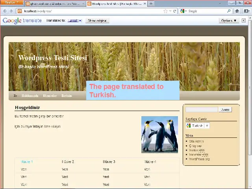
Task: Go to Firefox home page icon
Action: 237,11
